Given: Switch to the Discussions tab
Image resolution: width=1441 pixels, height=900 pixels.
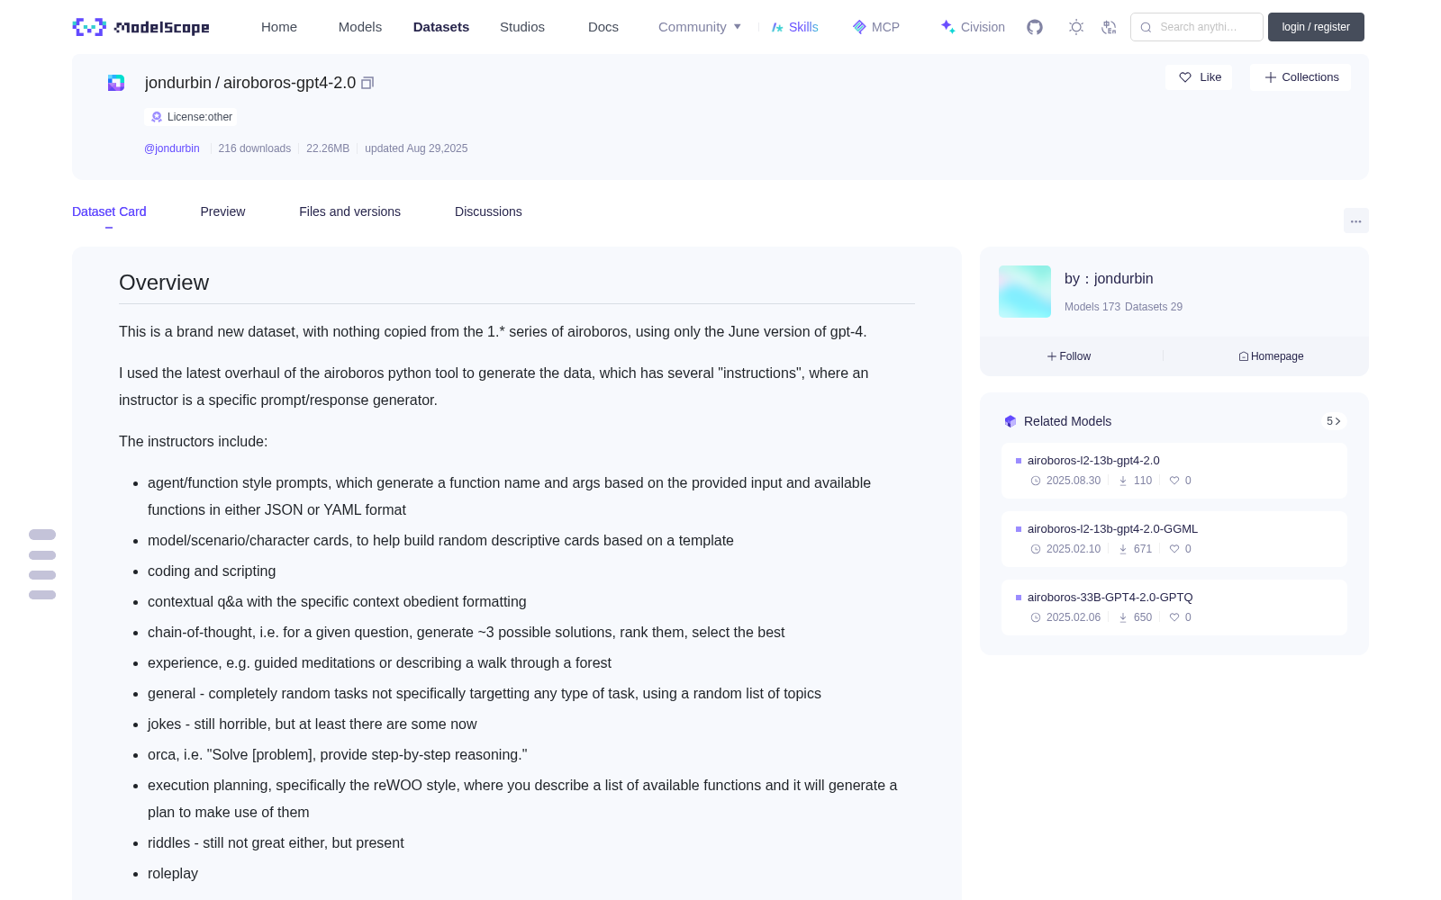Looking at the screenshot, I should [488, 211].
